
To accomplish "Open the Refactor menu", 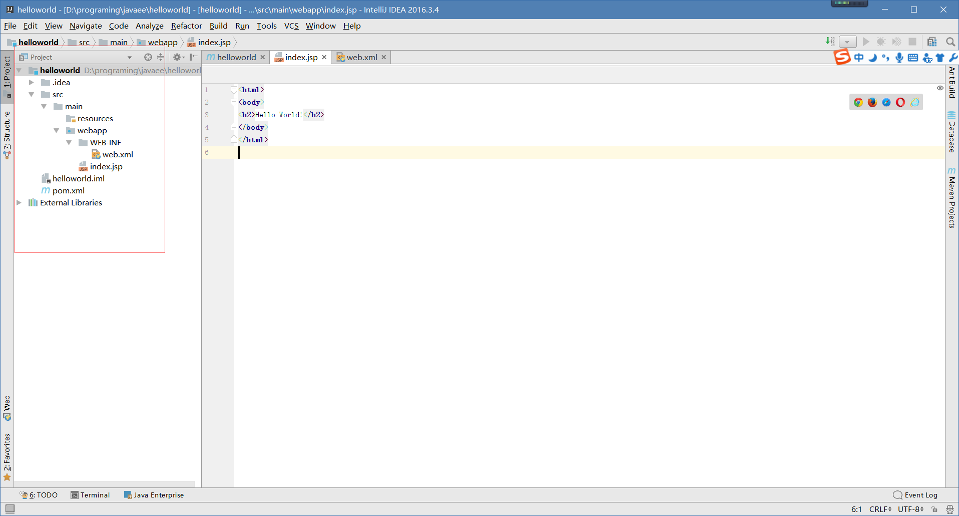I will (x=186, y=26).
